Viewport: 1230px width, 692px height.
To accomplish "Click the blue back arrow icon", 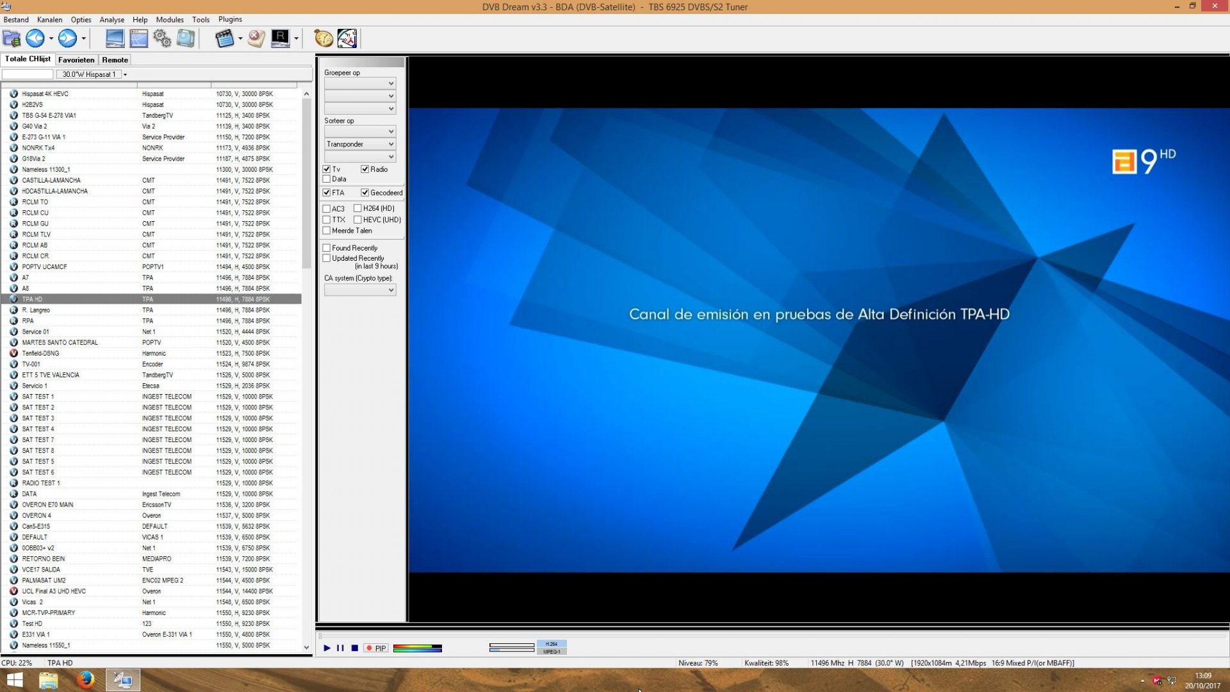I will pyautogui.click(x=35, y=38).
